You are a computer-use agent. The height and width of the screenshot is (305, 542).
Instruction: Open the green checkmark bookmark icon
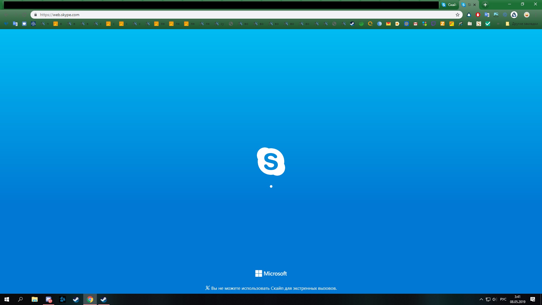[488, 24]
